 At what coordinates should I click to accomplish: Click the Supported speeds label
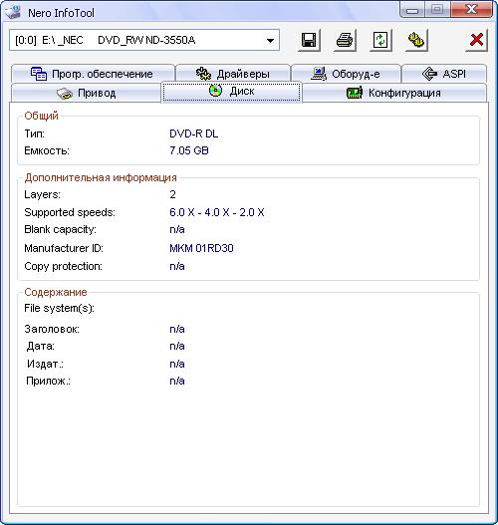70,212
